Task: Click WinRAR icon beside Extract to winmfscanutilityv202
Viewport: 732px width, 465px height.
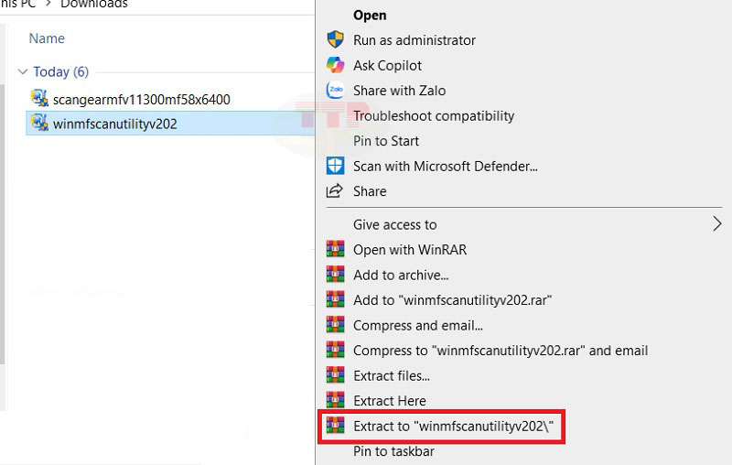Action: [335, 426]
